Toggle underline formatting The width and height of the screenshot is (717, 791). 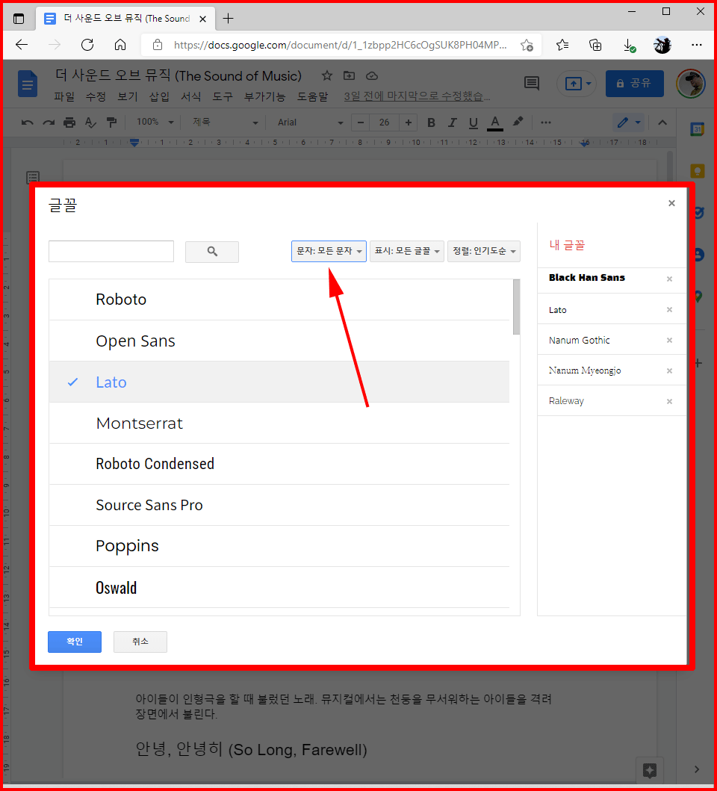pos(474,122)
